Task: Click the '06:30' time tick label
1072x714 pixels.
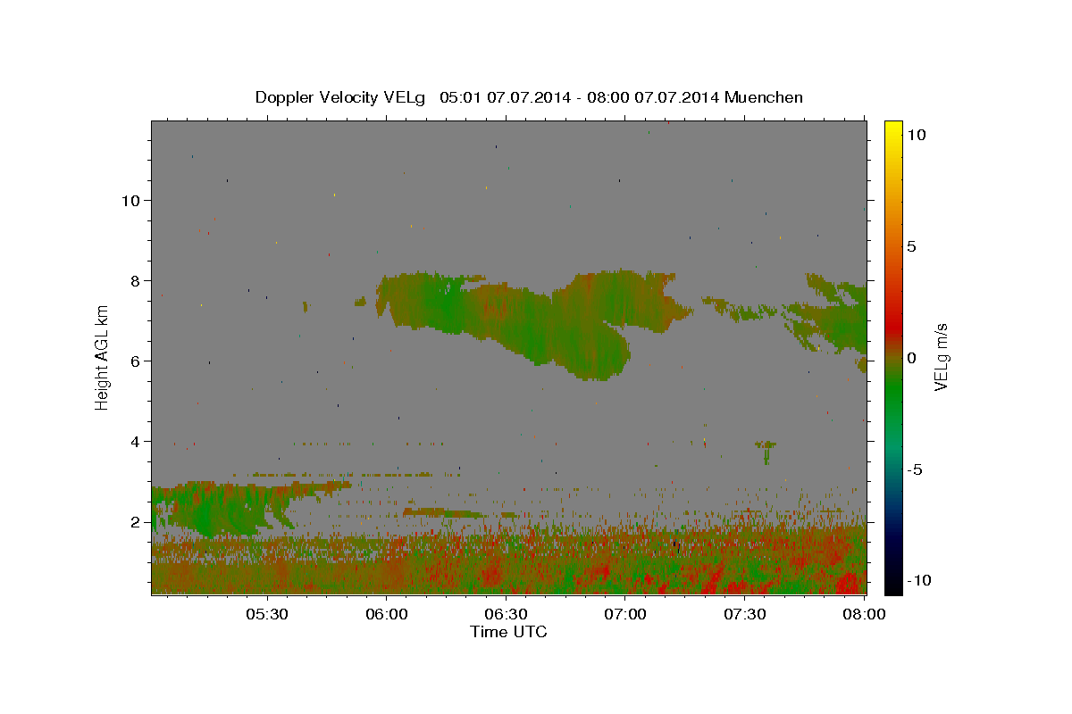Action: click(x=506, y=615)
